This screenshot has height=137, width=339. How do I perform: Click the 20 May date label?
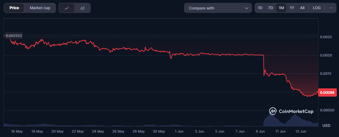[x=57, y=131]
